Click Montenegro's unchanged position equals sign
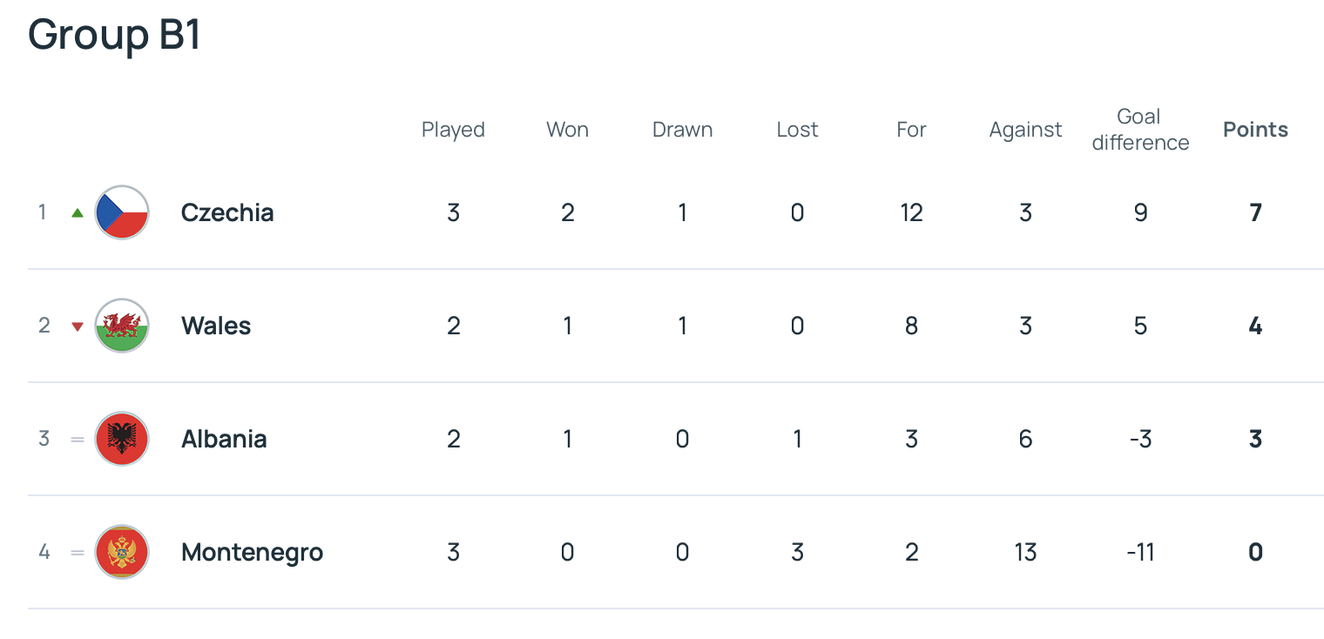Screen dimensions: 1324x639 (x=78, y=553)
